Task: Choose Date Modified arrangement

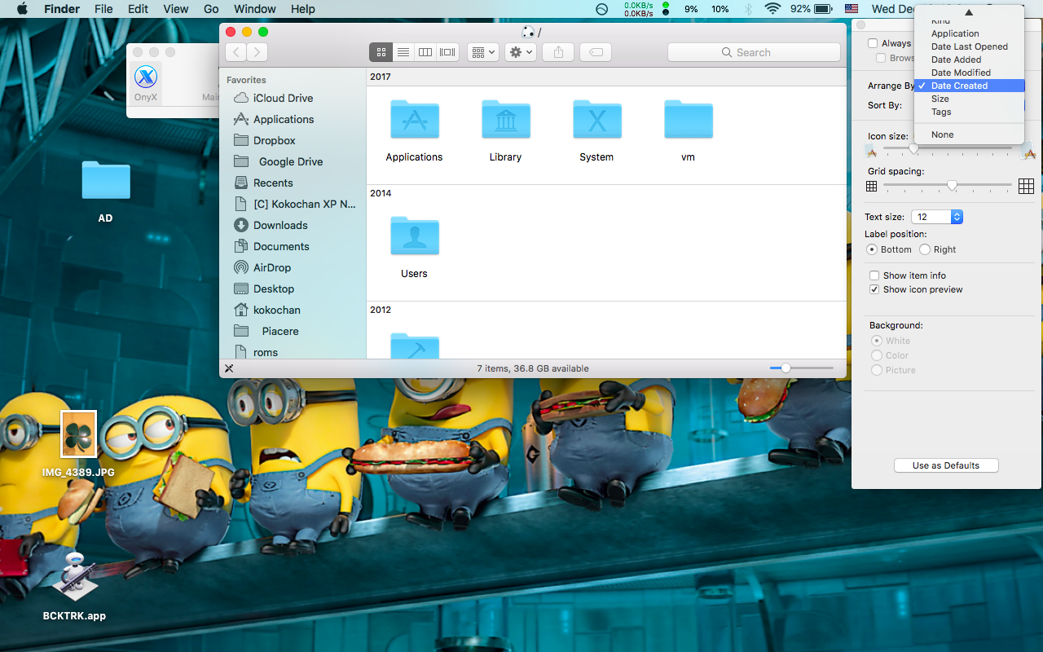Action: [x=969, y=73]
